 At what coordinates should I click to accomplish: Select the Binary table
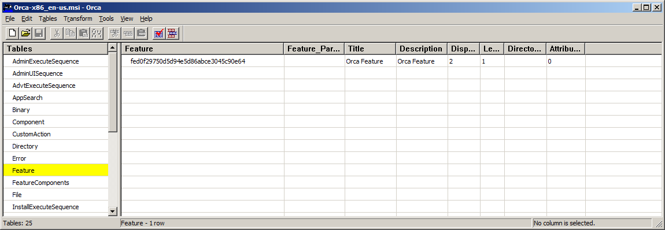tap(56, 110)
